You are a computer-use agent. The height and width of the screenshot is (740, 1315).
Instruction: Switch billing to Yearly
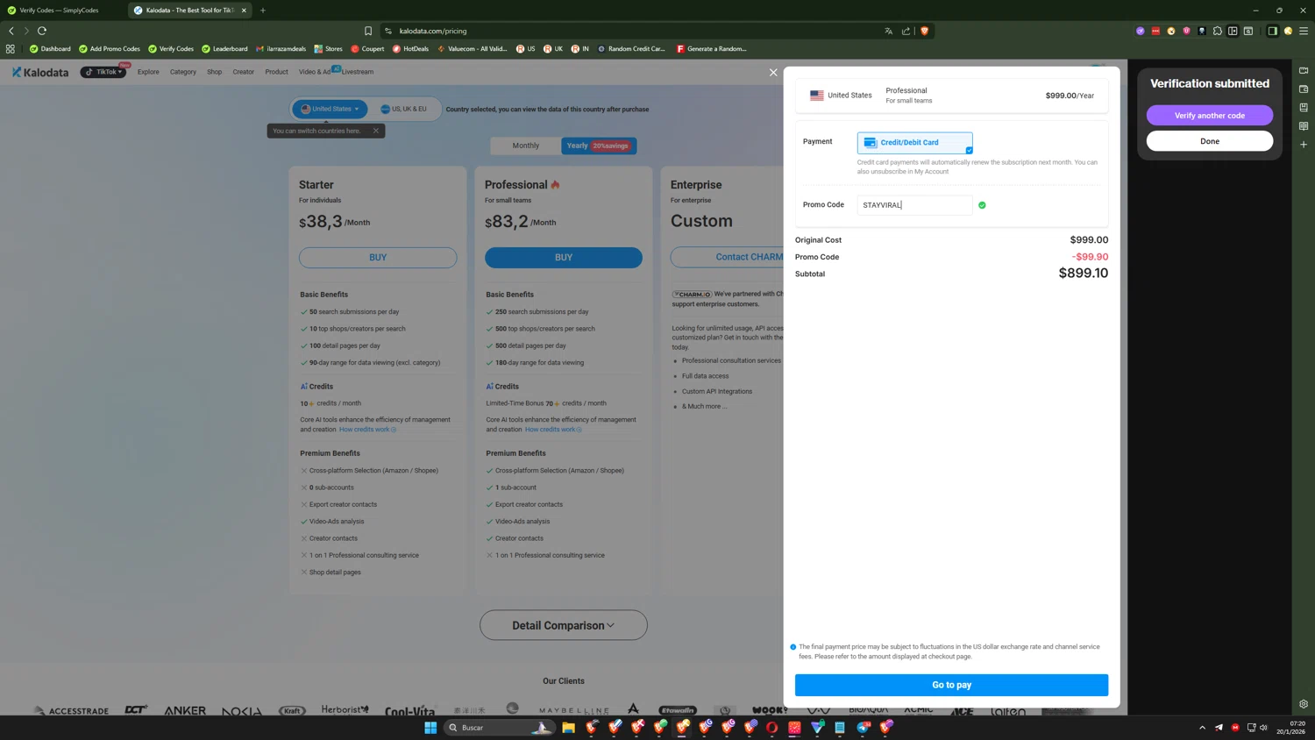599,146
